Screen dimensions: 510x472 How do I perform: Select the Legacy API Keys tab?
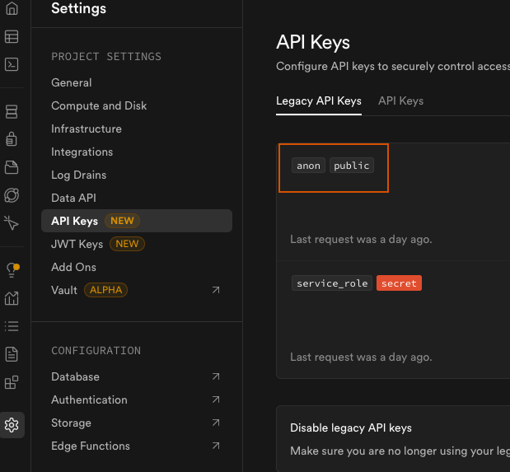pos(319,100)
